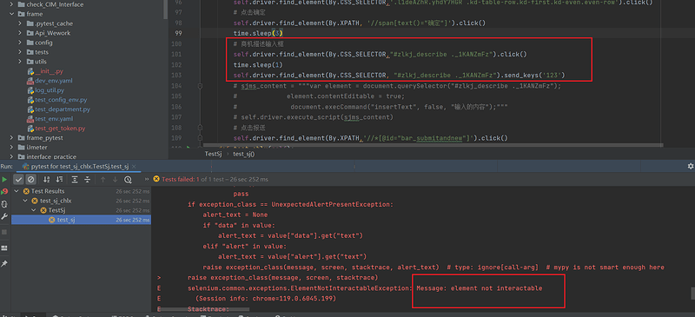The height and width of the screenshot is (317, 695).
Task: Sort test results alphabetically icon
Action: [46, 180]
